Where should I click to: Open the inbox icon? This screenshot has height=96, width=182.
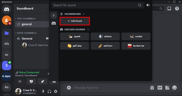point(169,8)
